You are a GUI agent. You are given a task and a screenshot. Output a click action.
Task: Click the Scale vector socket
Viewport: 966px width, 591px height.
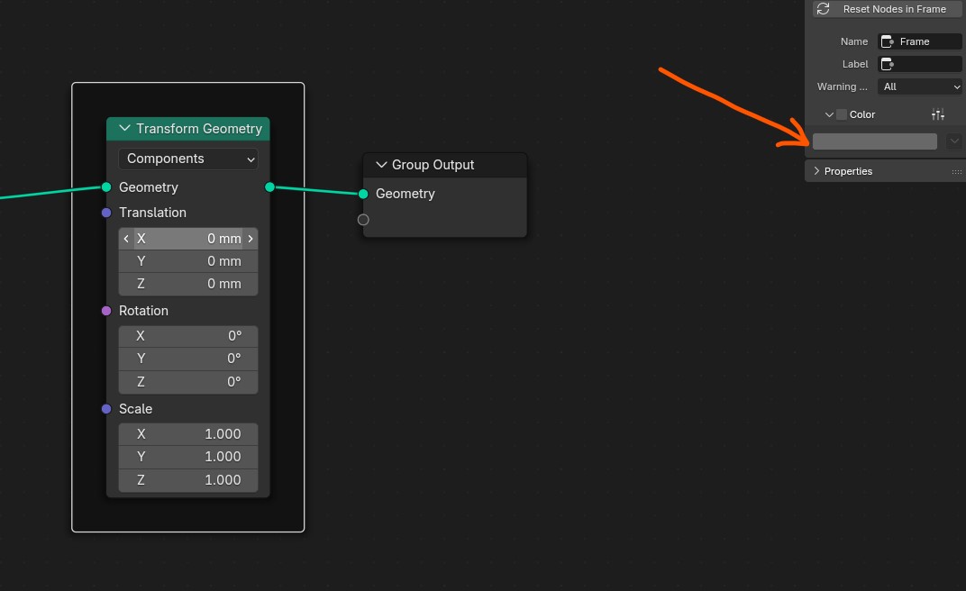(x=106, y=409)
